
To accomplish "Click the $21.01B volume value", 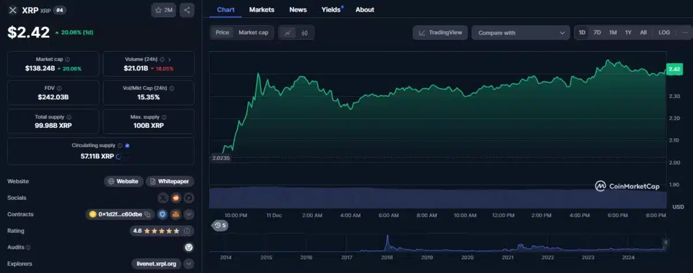I will point(137,69).
